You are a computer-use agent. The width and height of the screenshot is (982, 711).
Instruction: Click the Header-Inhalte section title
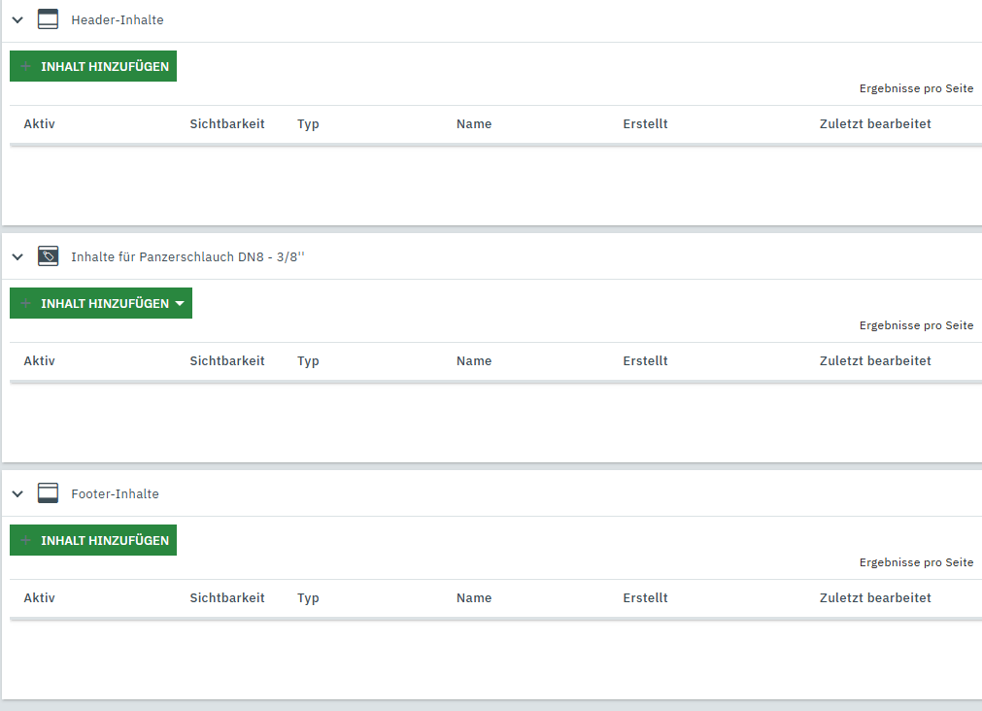(117, 20)
